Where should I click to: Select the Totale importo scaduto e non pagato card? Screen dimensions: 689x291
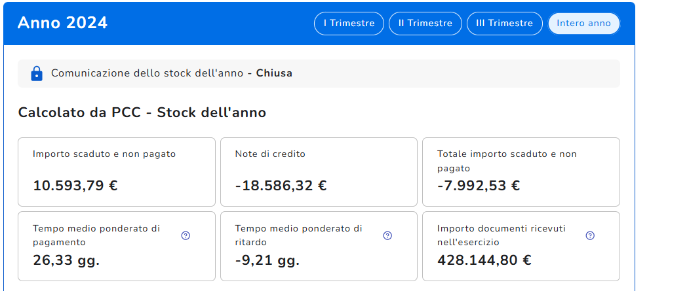tap(521, 172)
